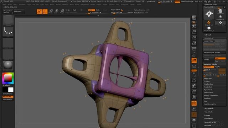This screenshot has width=228, height=128.
Task: Enable the Rgb channel
Action: 74,10
